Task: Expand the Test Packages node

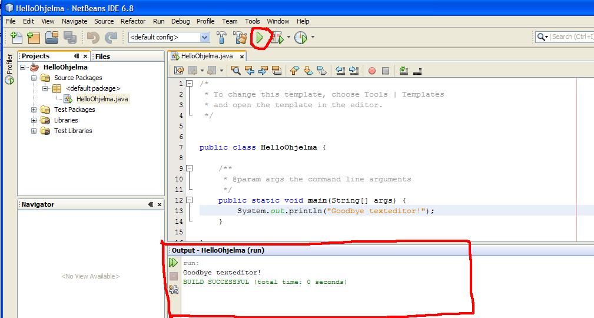Action: point(34,110)
